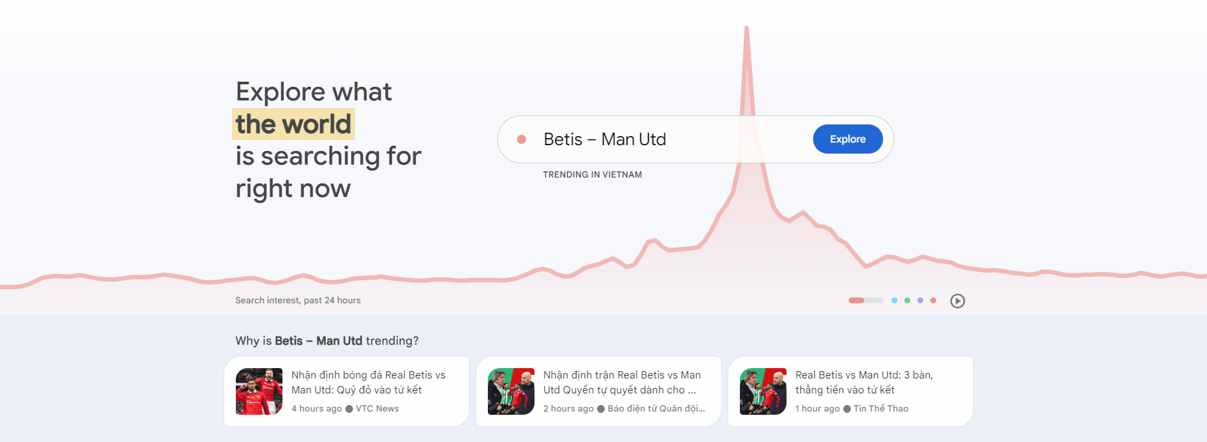Open the VTC News article thumbnail
The height and width of the screenshot is (442, 1207).
click(x=259, y=391)
